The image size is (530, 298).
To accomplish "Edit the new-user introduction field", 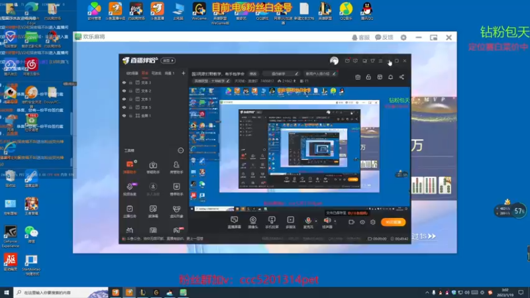I will pyautogui.click(x=321, y=74).
